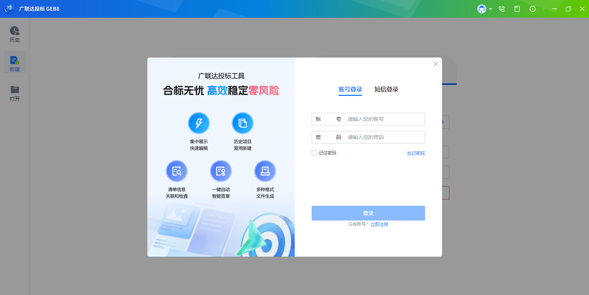The image size is (589, 295).
Task: Click the 清单信息 关联和检查 feature icon
Action: point(177,171)
